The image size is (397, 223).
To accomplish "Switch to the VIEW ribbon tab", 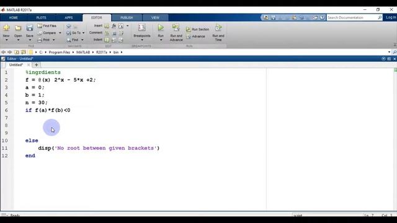I will pyautogui.click(x=155, y=18).
